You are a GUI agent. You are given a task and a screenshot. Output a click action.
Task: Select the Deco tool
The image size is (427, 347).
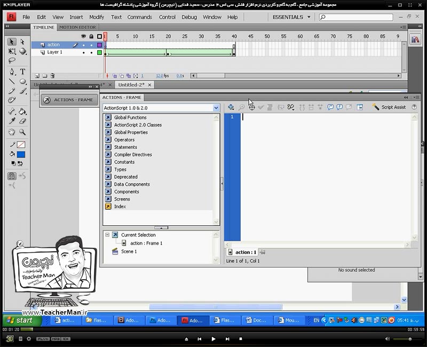pyautogui.click(x=11, y=100)
